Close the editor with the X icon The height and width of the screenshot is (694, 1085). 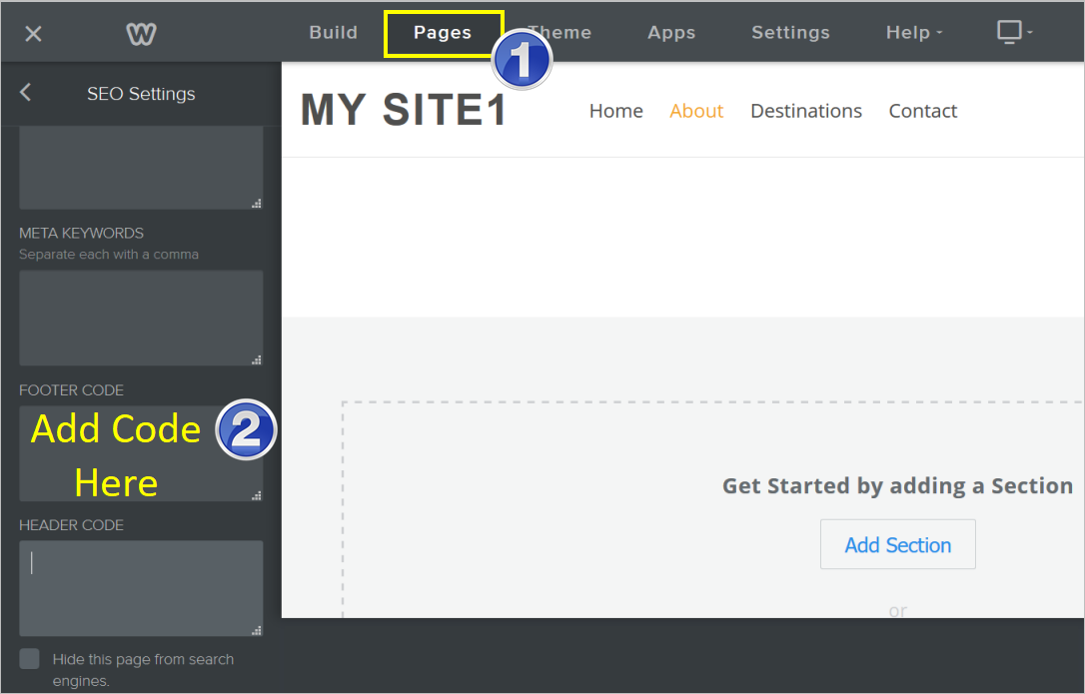(x=33, y=34)
